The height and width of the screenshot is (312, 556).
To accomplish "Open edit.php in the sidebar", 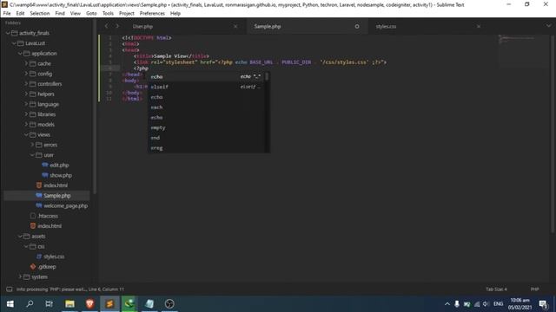I will click(59, 166).
